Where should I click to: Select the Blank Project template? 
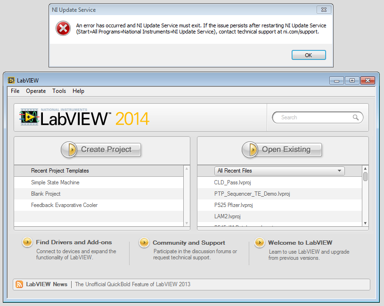(x=98, y=194)
